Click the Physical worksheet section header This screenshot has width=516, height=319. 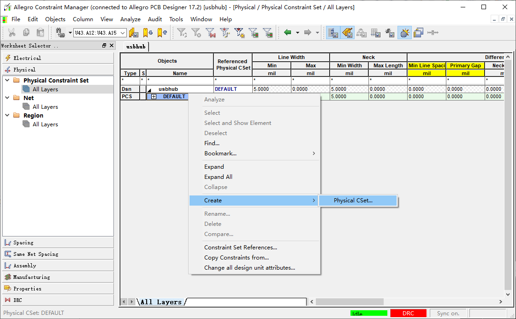pos(58,70)
